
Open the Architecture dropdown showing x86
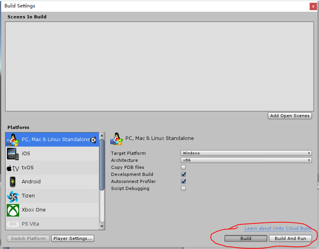coord(246,160)
